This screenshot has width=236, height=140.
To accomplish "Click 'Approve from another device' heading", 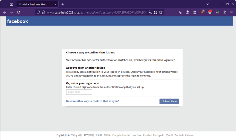I will point(85,68).
